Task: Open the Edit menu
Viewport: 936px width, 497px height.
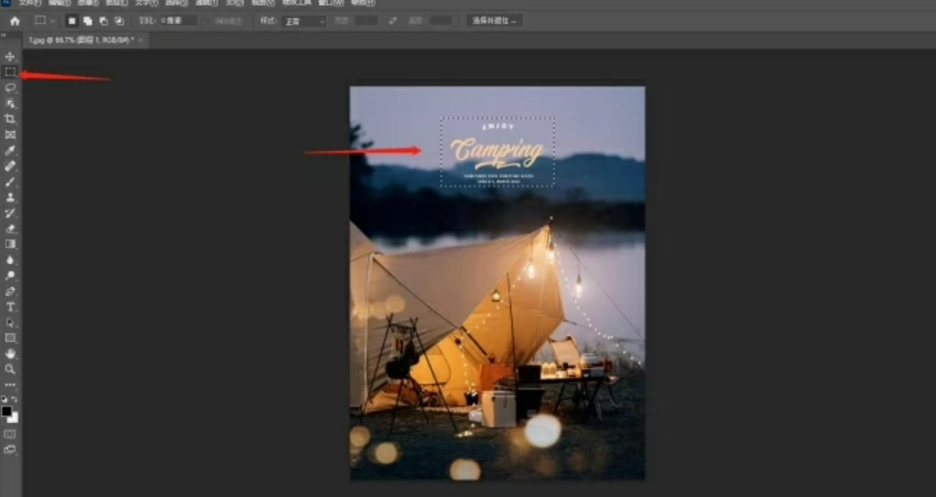Action: pos(59,3)
